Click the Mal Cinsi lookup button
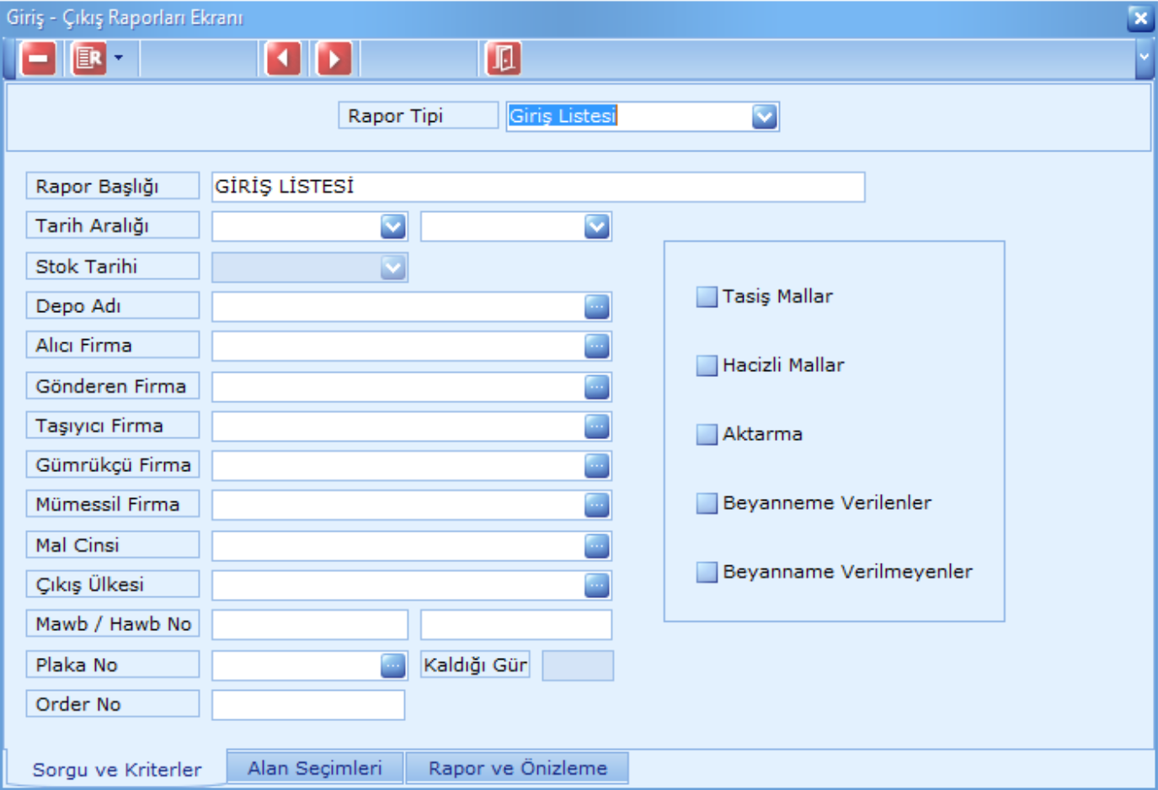This screenshot has width=1158, height=790. coord(596,546)
